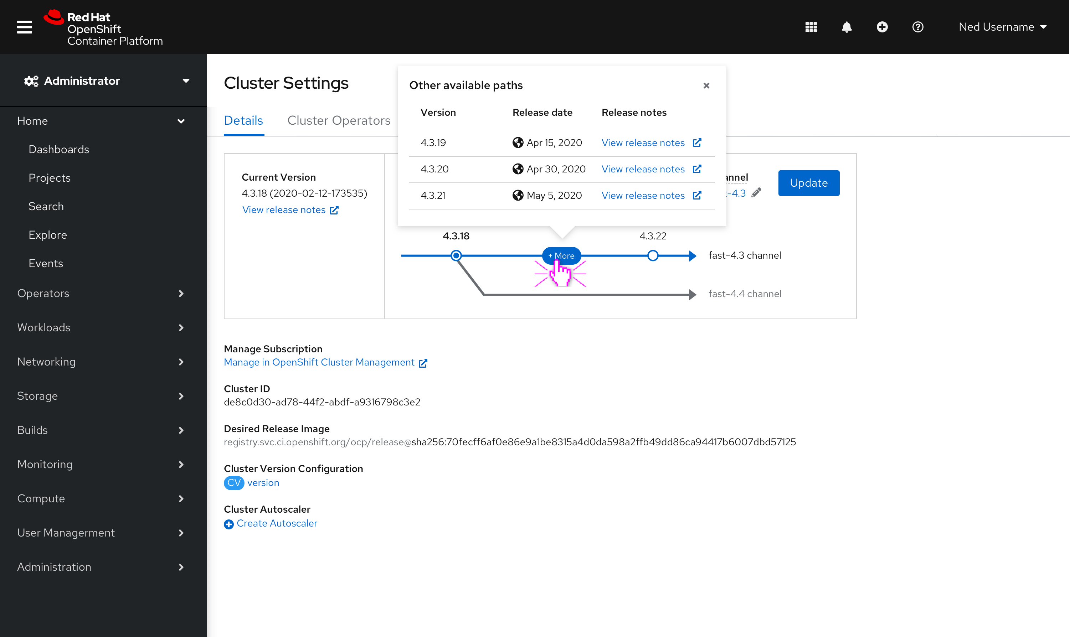Expand the Workloads sidebar section
The height and width of the screenshot is (637, 1070).
102,328
